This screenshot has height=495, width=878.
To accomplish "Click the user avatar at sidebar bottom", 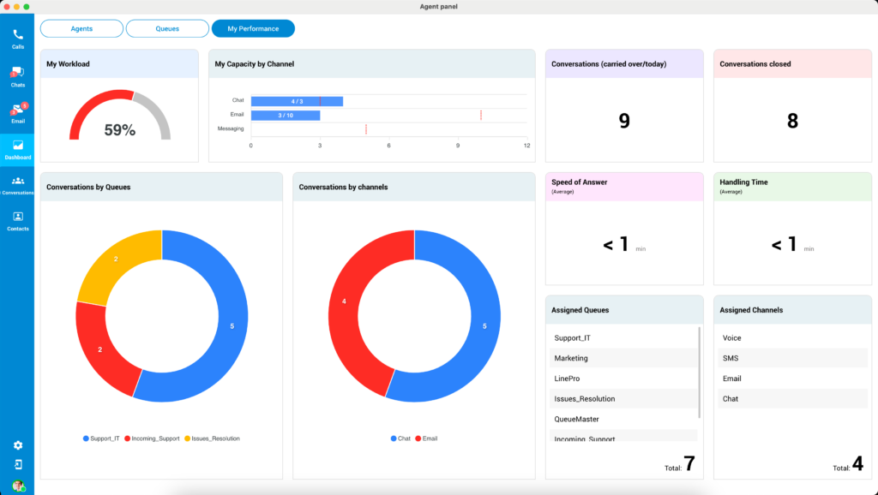I will [18, 486].
